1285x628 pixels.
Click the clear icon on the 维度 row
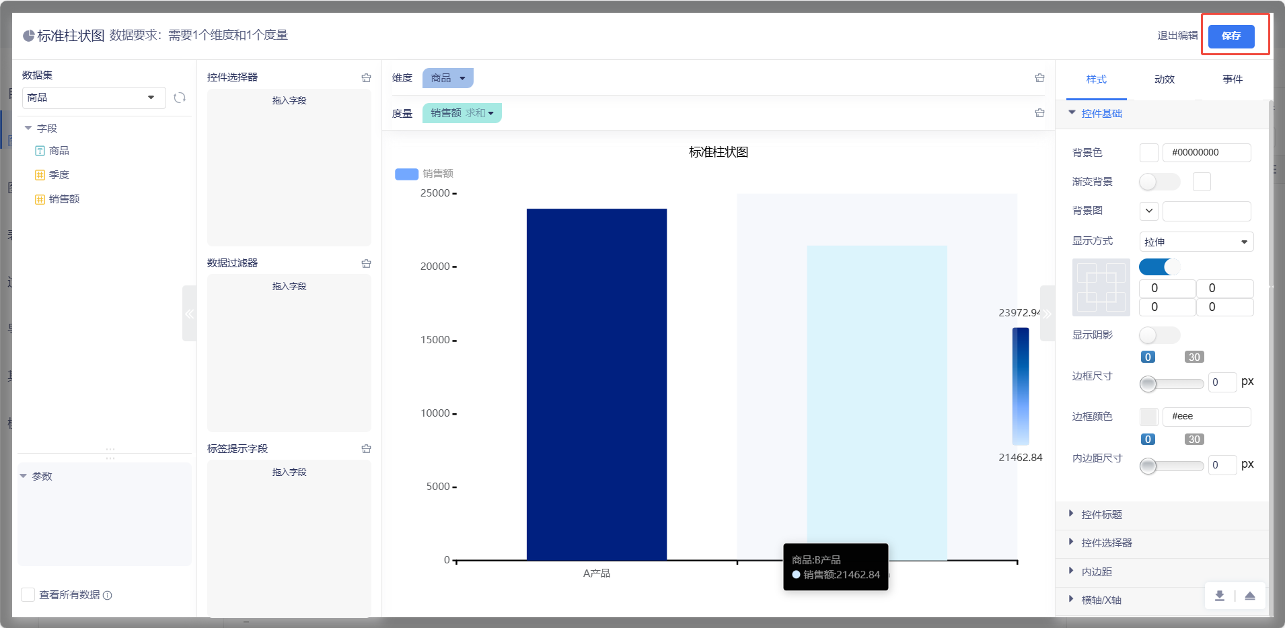[1039, 78]
